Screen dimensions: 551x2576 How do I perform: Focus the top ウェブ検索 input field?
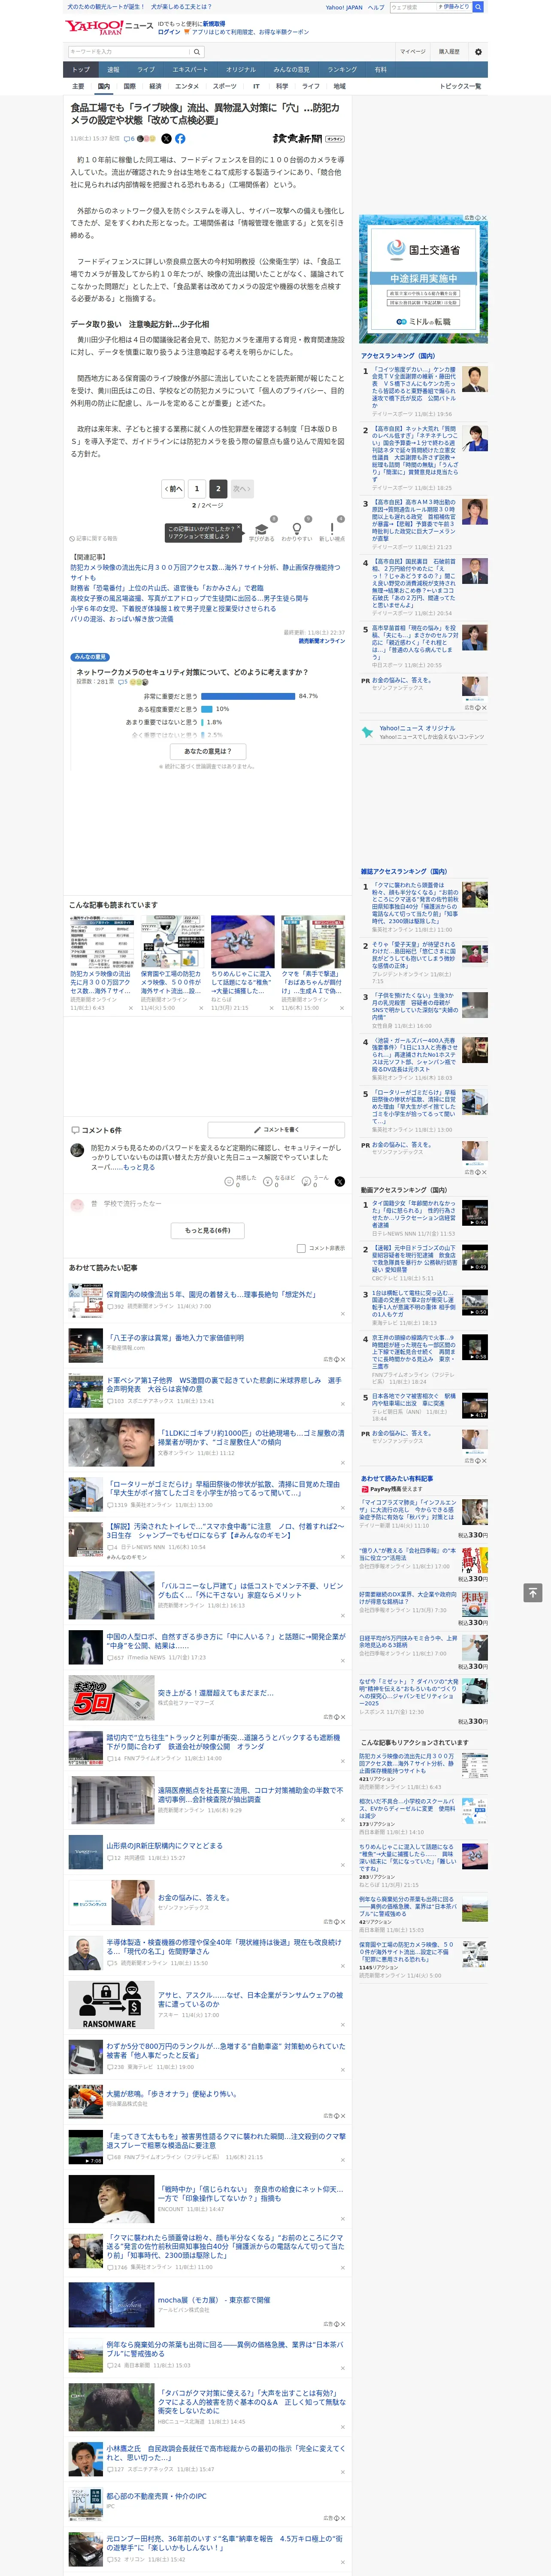click(412, 7)
